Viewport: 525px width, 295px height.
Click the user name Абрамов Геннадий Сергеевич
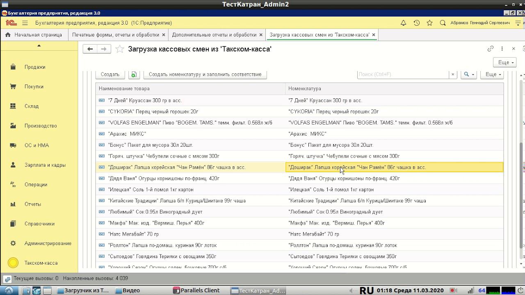click(480, 23)
